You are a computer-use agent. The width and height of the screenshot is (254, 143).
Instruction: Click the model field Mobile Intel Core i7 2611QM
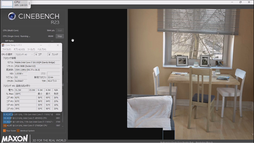(37, 62)
